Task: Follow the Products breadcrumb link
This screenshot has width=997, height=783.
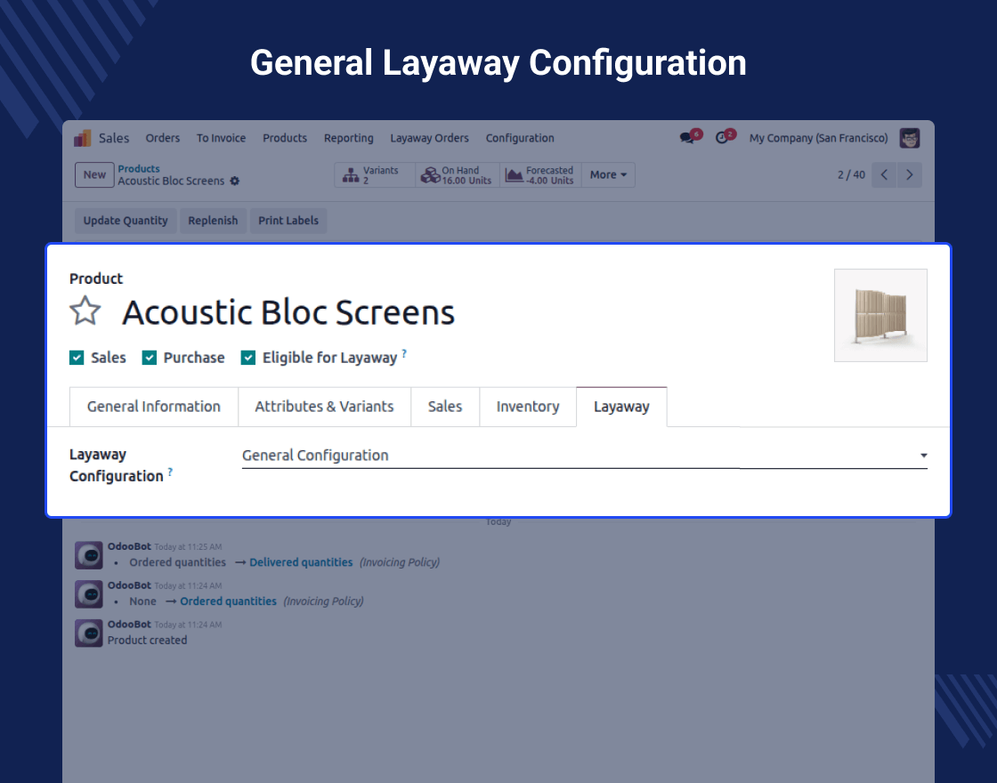Action: [x=139, y=169]
